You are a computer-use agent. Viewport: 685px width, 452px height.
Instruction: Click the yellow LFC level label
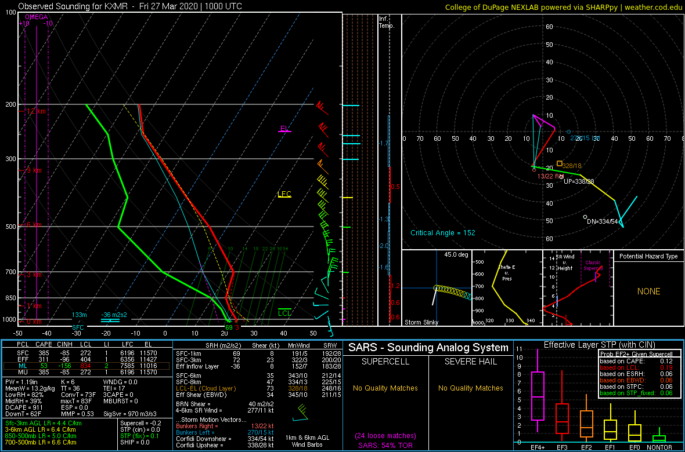284,194
